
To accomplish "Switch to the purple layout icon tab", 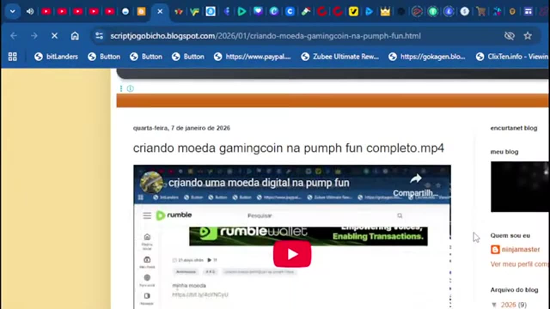I will [x=528, y=12].
